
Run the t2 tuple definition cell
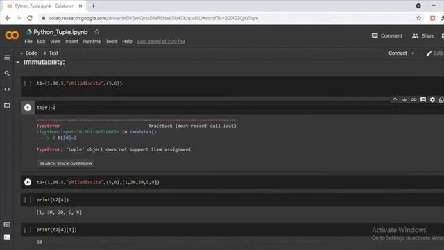[x=28, y=182]
